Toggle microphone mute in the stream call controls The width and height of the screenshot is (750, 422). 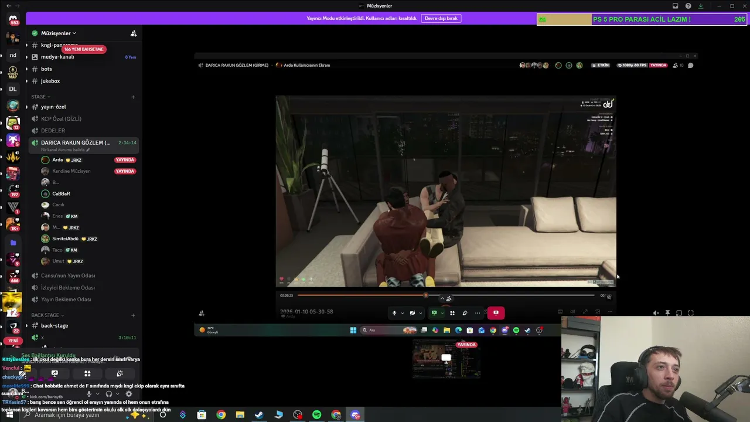coord(394,313)
